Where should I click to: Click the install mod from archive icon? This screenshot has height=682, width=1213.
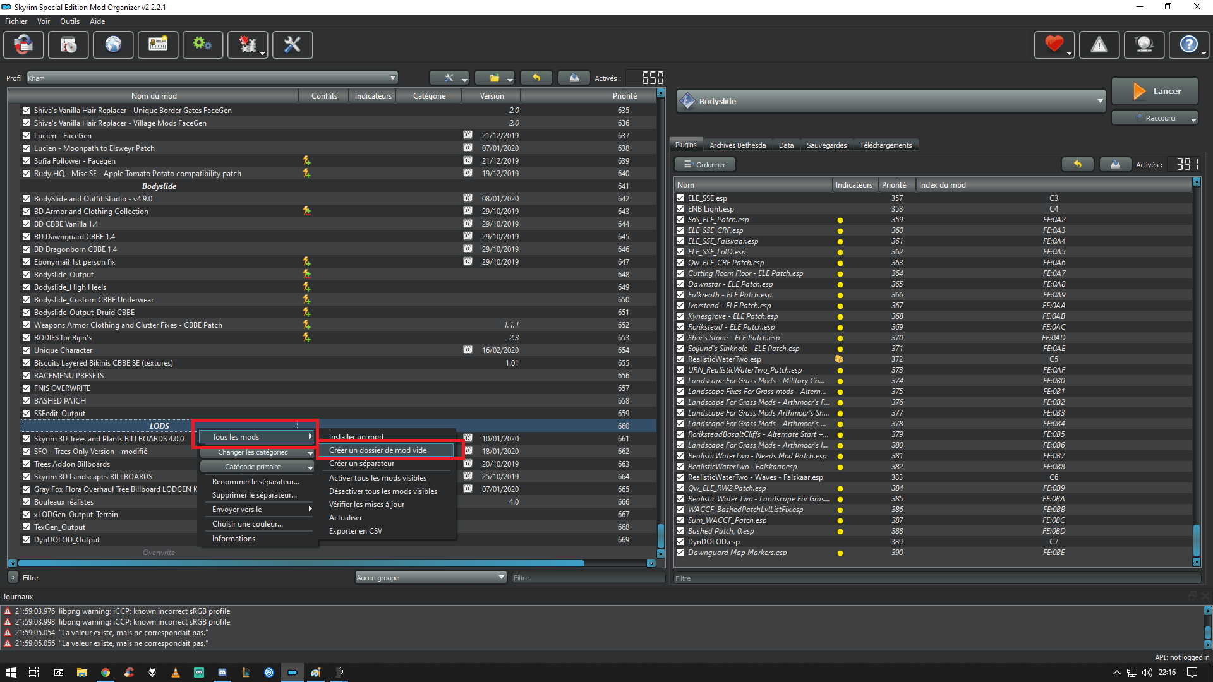coord(68,45)
